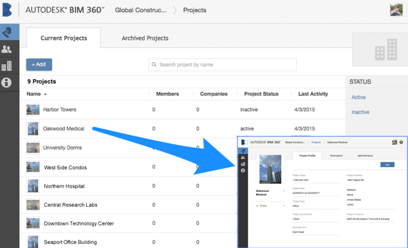Click Info sidebar icon in inset window
The height and width of the screenshot is (248, 408).
(243, 170)
